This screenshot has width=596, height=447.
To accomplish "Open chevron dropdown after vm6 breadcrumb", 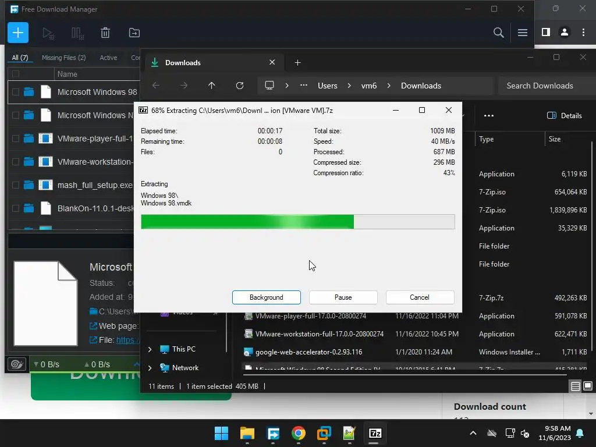I will (389, 86).
